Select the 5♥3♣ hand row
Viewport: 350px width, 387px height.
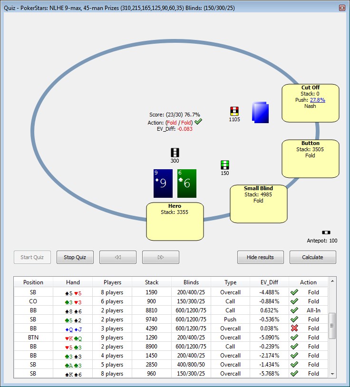coord(171,347)
